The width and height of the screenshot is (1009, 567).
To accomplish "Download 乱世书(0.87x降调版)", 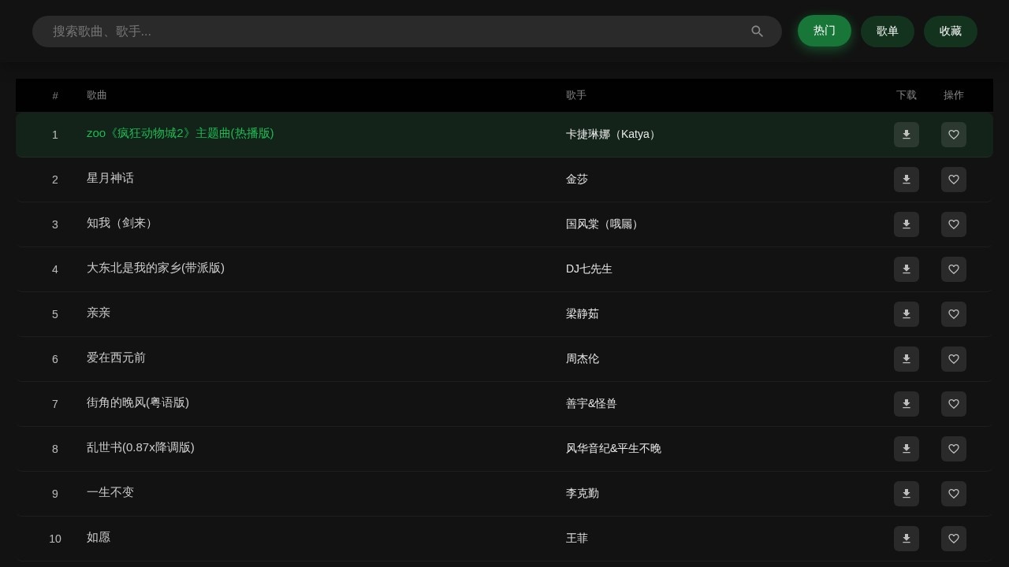I will [x=907, y=449].
